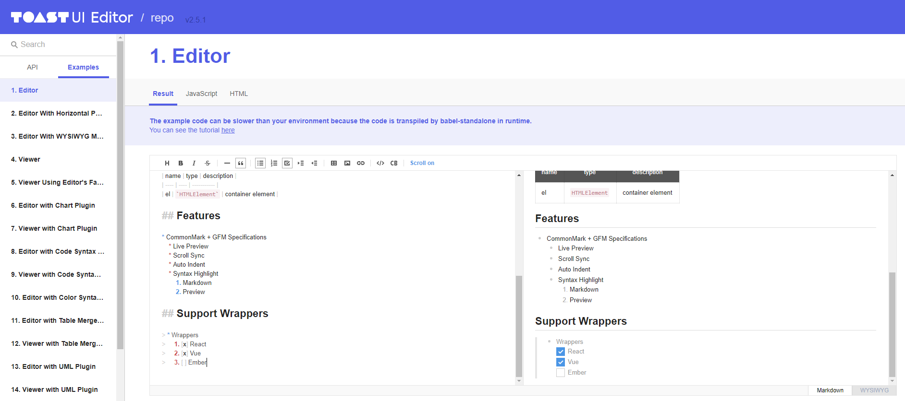
Task: Place cursor in '## Features' markdown heading
Action: click(191, 216)
